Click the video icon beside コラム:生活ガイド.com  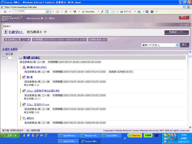(24, 104)
